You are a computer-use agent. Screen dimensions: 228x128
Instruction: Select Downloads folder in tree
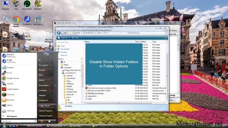(x=71, y=78)
